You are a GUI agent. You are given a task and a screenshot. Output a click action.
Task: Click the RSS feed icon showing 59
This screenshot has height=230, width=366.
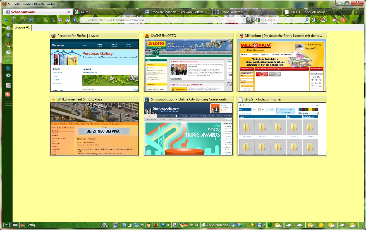137,225
